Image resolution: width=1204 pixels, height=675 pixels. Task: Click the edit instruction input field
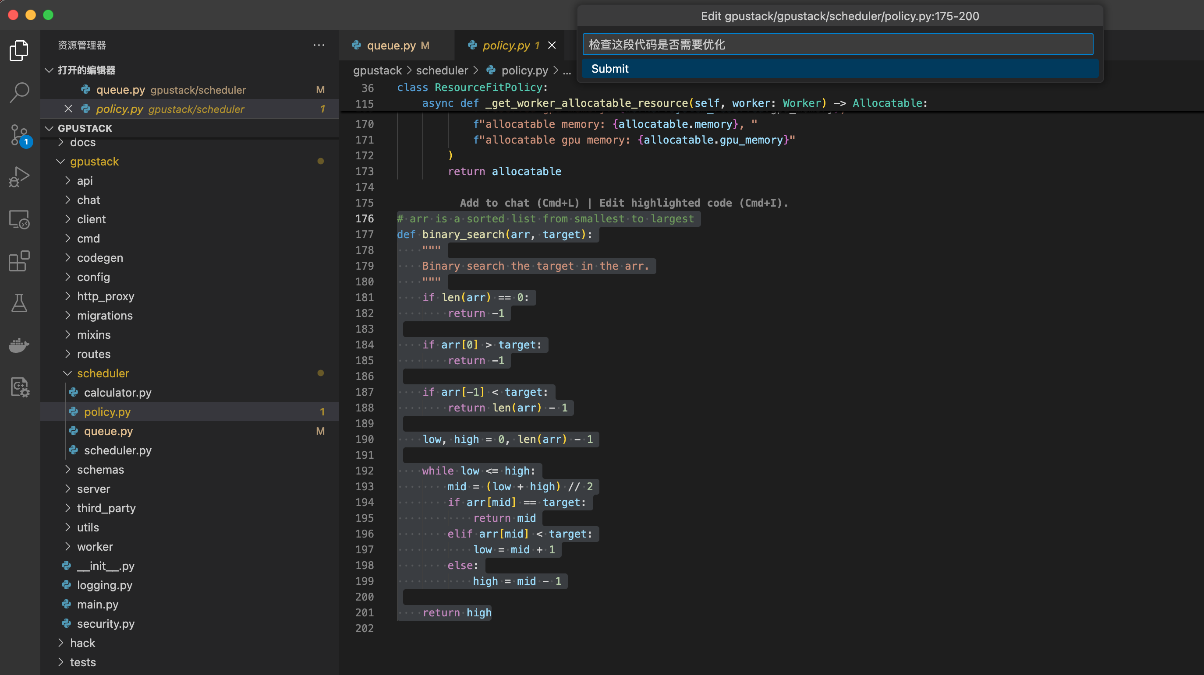838,44
